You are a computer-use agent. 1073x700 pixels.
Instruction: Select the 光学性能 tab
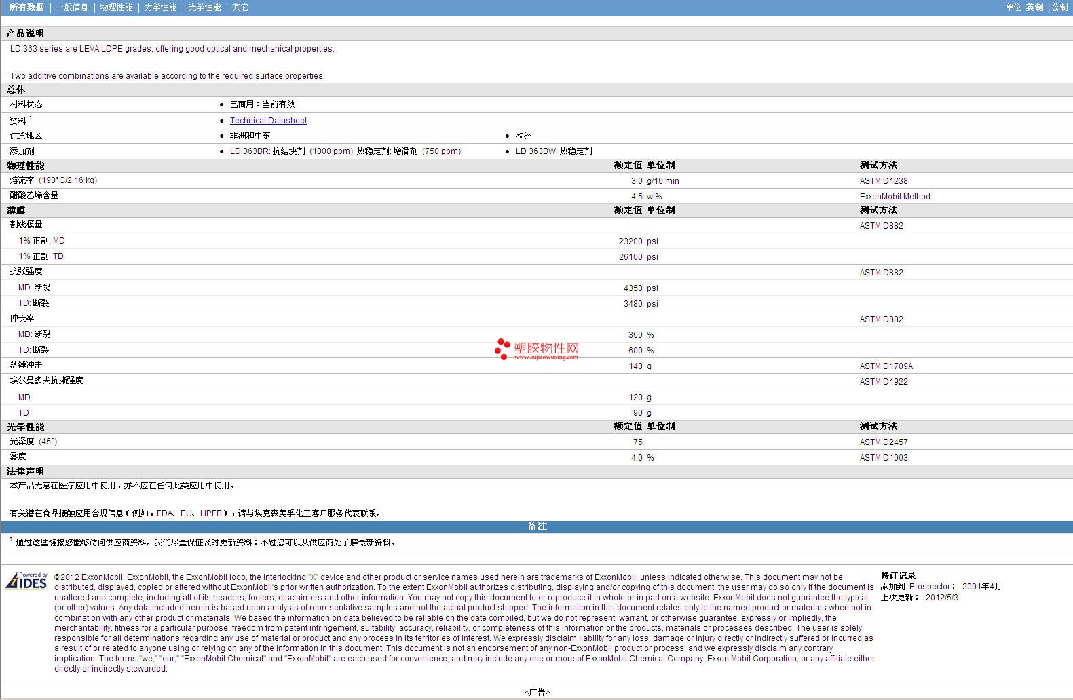(x=204, y=7)
